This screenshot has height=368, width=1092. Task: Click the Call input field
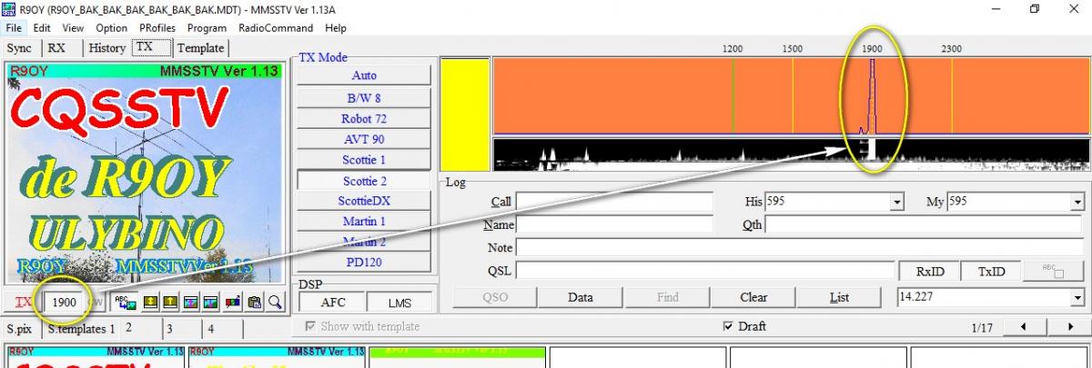(614, 202)
